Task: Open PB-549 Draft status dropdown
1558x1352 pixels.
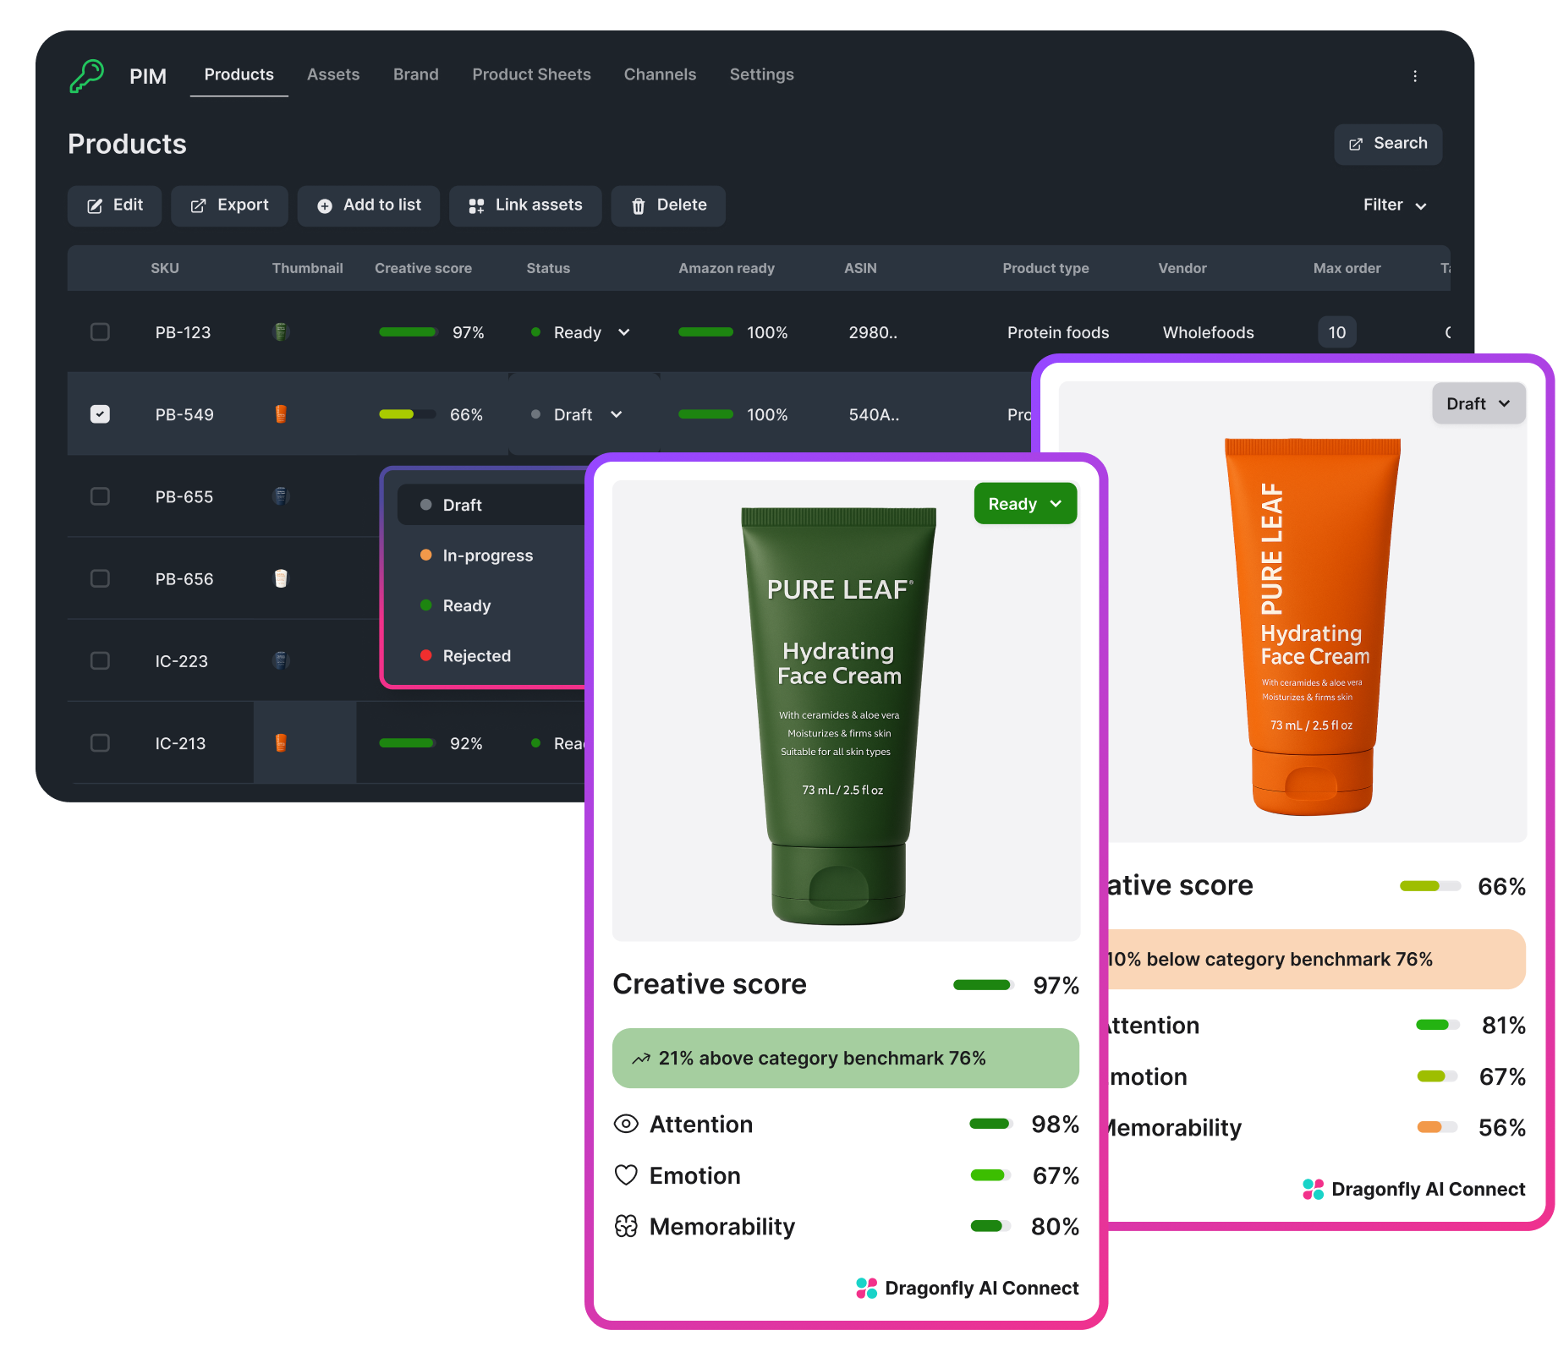Action: [x=578, y=414]
